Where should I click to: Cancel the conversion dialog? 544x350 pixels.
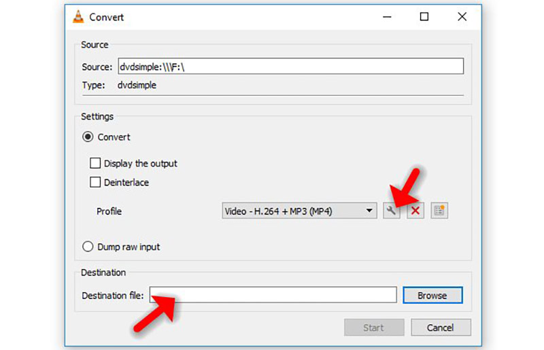(441, 328)
